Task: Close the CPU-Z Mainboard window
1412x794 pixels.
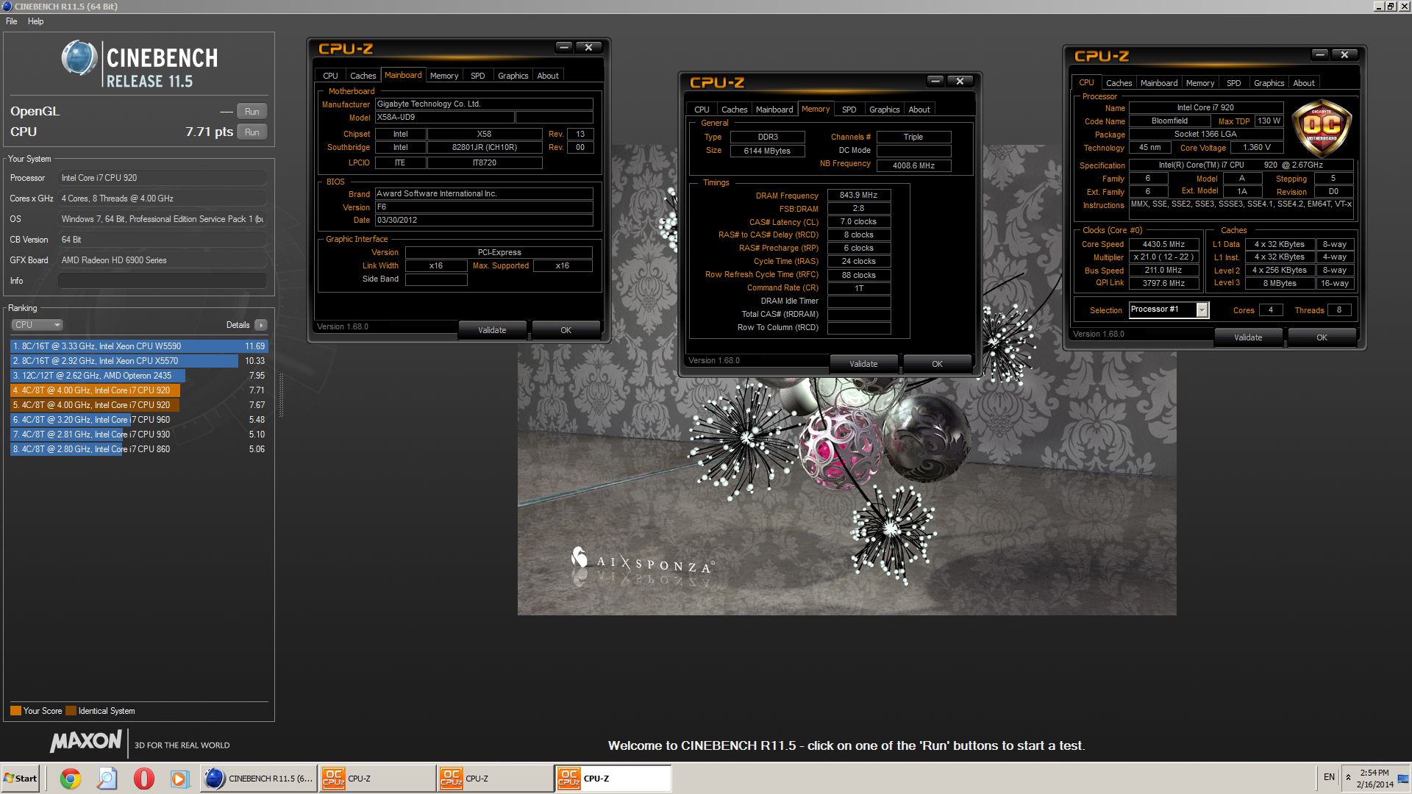Action: (589, 47)
